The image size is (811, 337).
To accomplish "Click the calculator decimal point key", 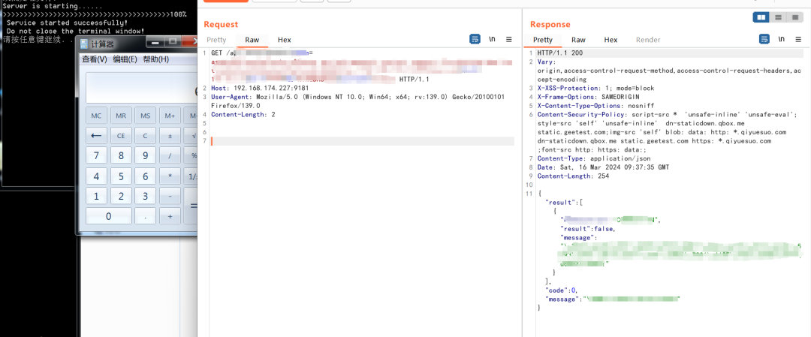I will tap(146, 217).
